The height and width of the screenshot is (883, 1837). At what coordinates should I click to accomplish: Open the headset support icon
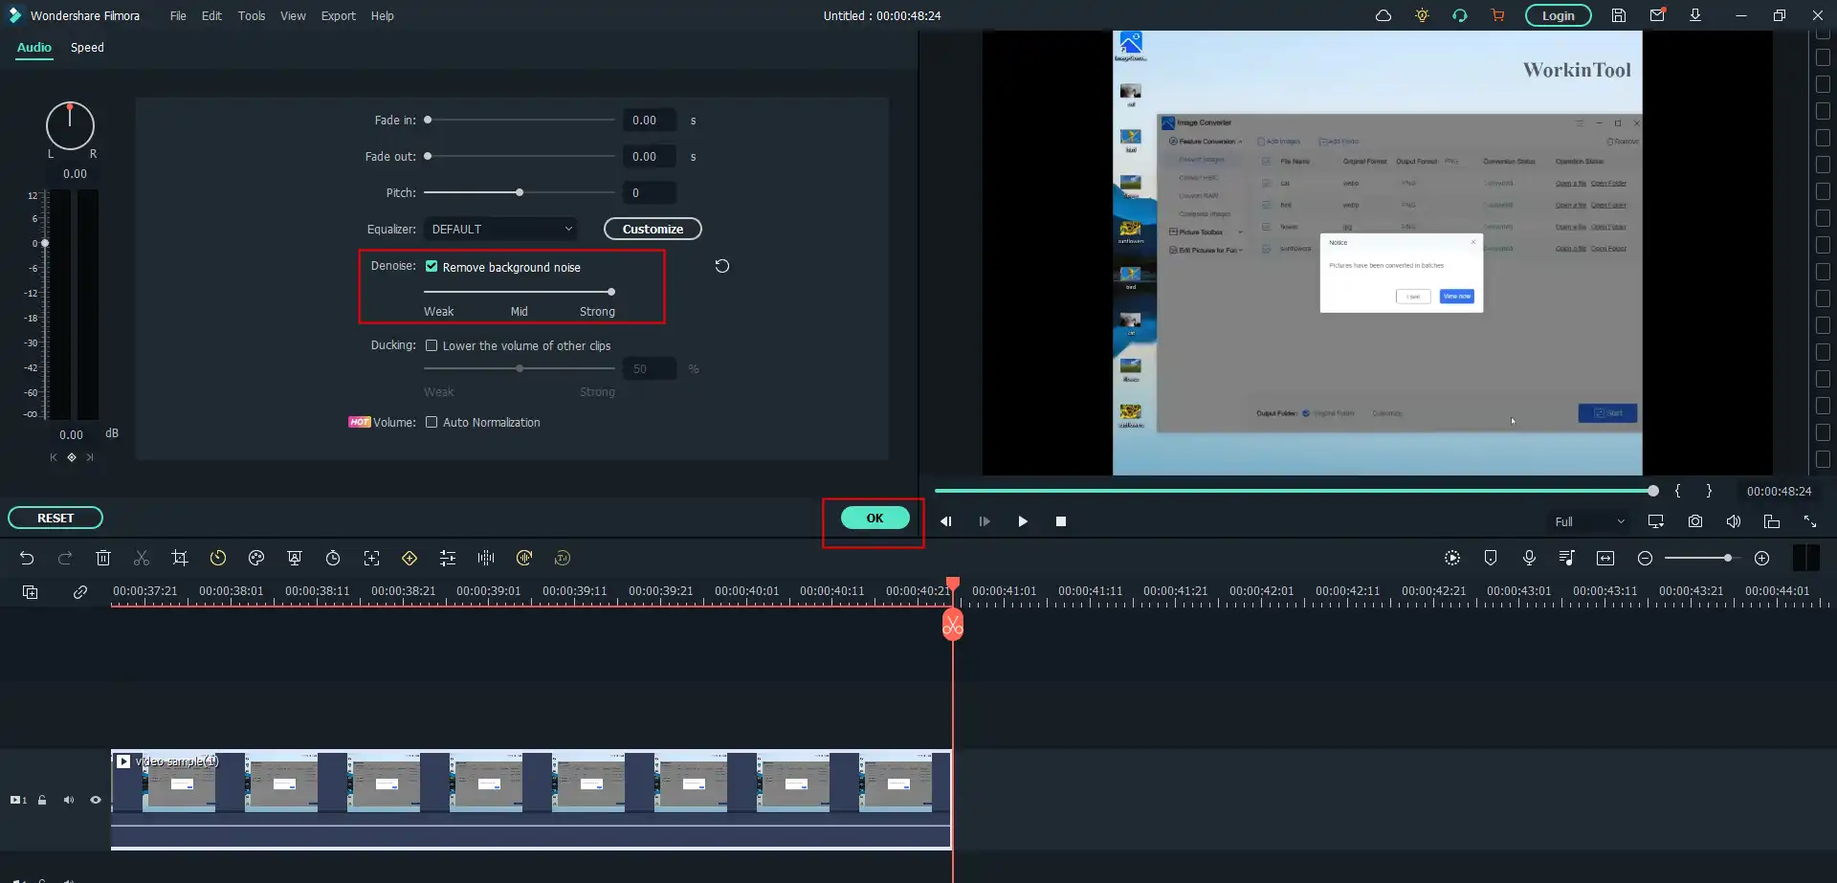(1460, 15)
